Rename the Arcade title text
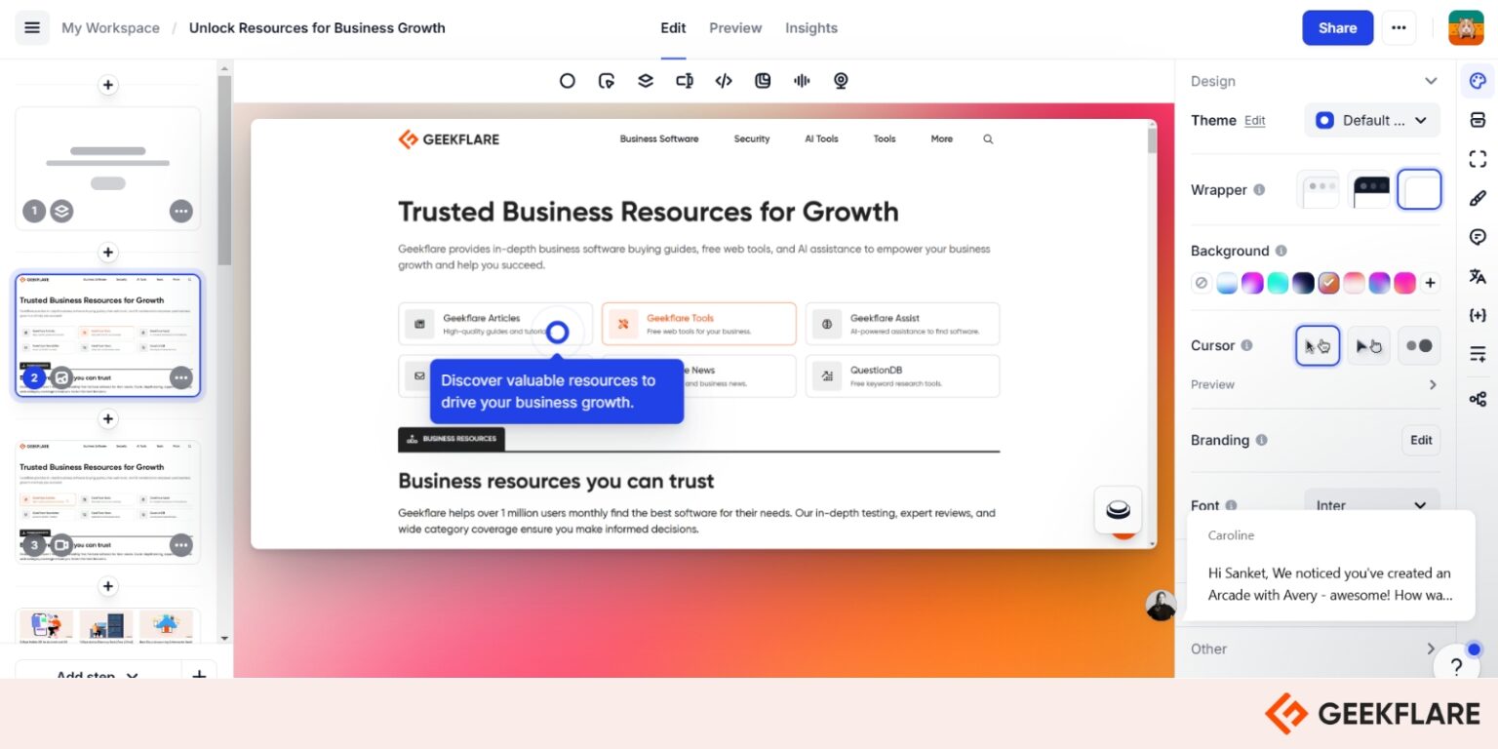This screenshot has height=749, width=1498. click(x=317, y=28)
